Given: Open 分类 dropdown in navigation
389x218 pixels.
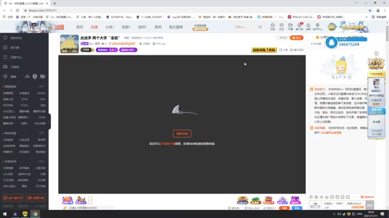Looking at the screenshot, I should [x=109, y=27].
